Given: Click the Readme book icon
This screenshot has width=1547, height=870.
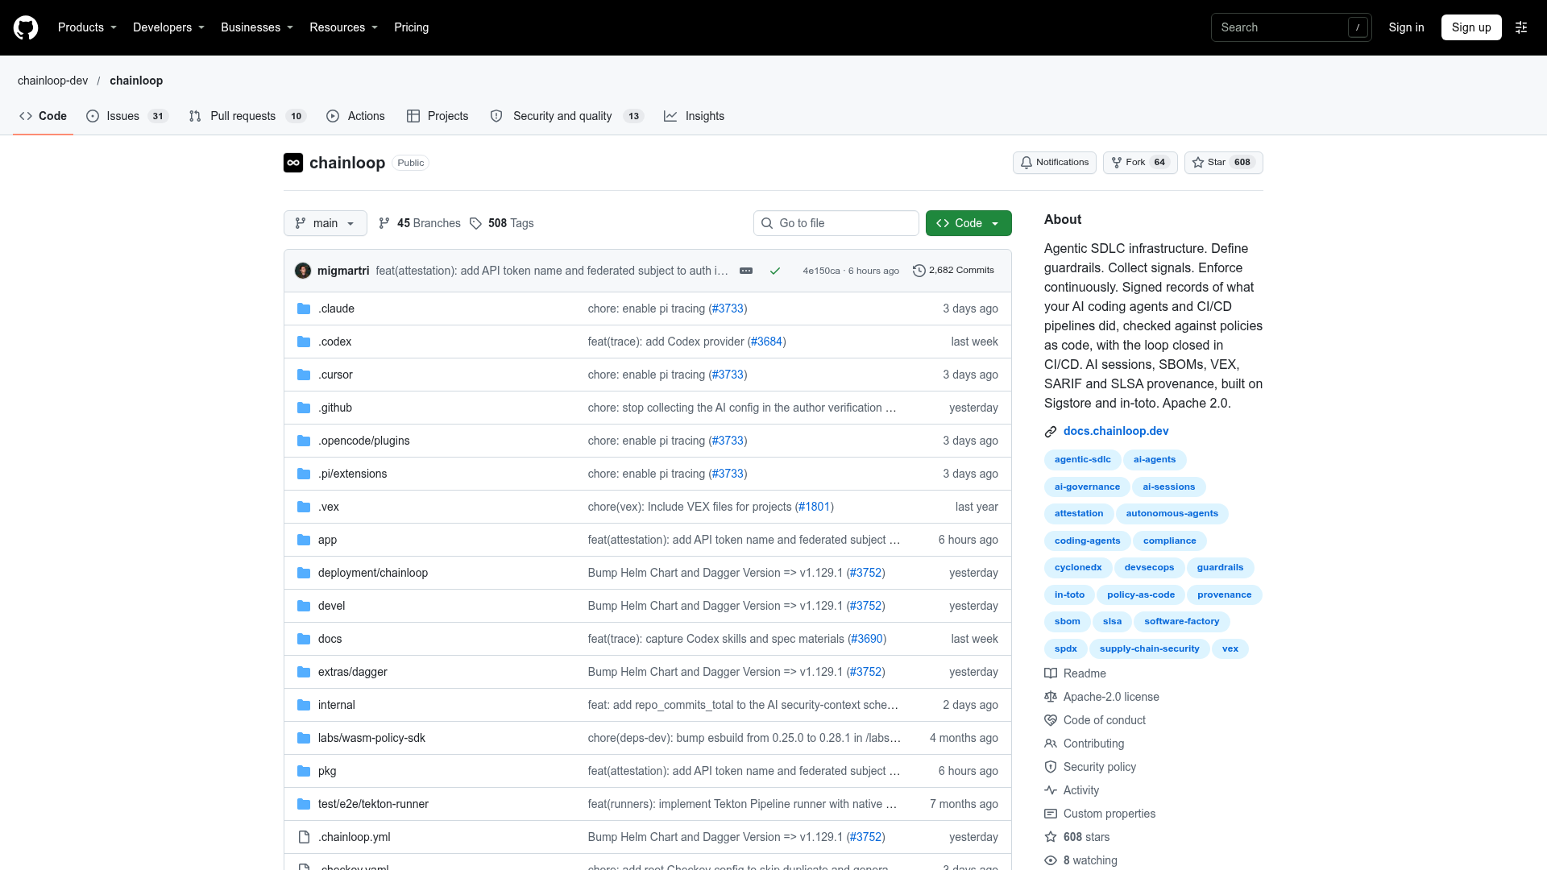Looking at the screenshot, I should pyautogui.click(x=1051, y=673).
